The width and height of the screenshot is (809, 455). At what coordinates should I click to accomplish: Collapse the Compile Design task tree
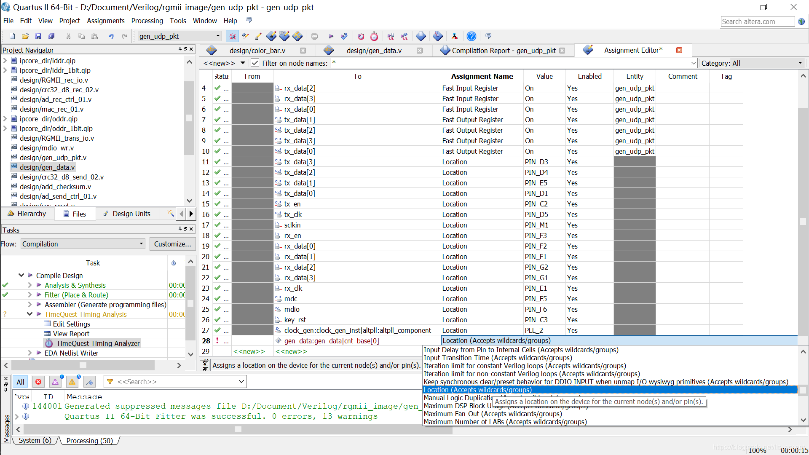21,276
